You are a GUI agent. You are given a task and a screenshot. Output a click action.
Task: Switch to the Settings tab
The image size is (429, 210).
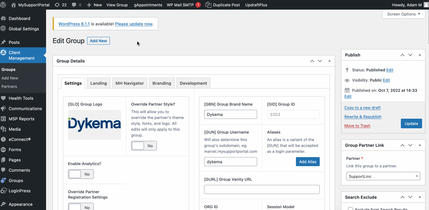click(x=73, y=83)
